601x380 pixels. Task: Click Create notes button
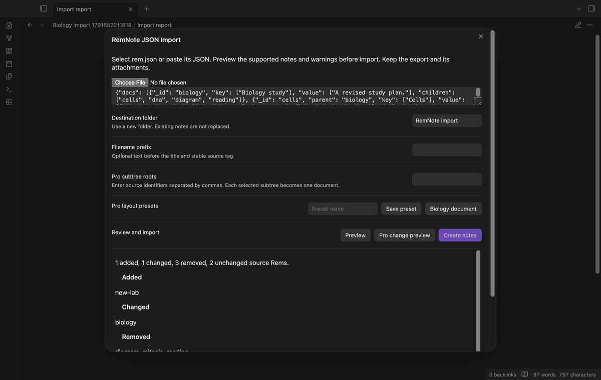pyautogui.click(x=460, y=235)
